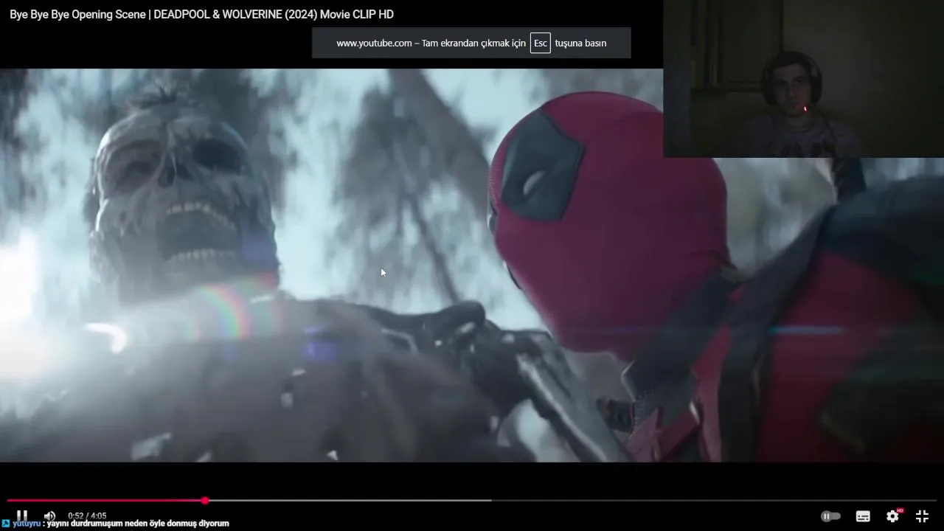Click the webcam overlay thumbnail
Image resolution: width=944 pixels, height=531 pixels.
click(803, 79)
